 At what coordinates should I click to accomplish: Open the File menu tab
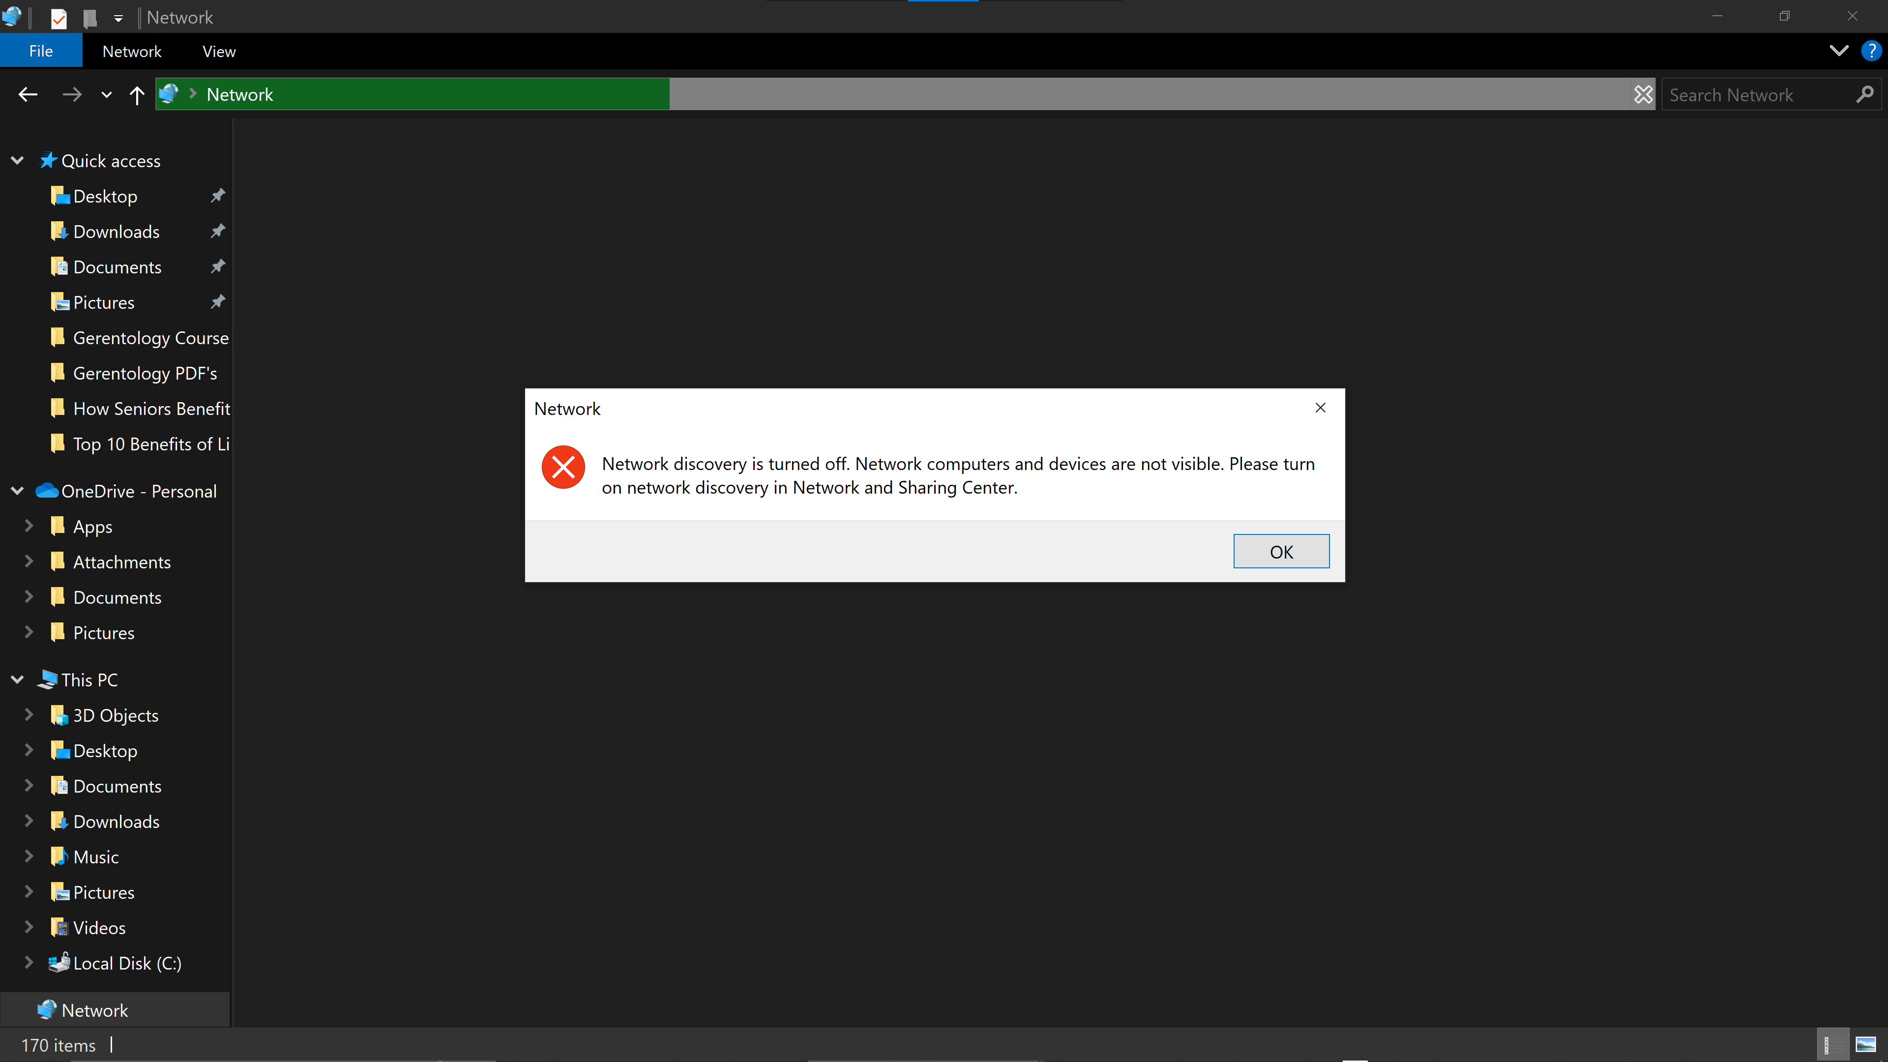click(41, 51)
